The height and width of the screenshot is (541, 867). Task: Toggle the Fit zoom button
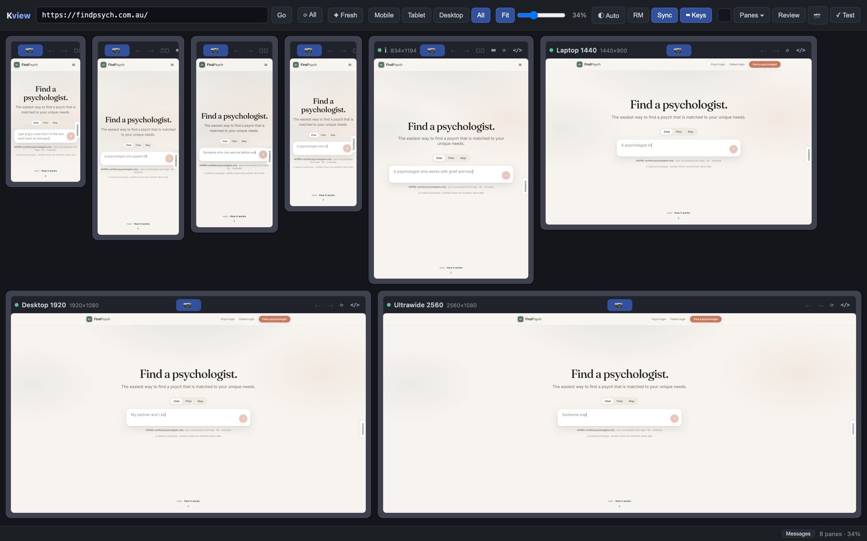pos(505,15)
